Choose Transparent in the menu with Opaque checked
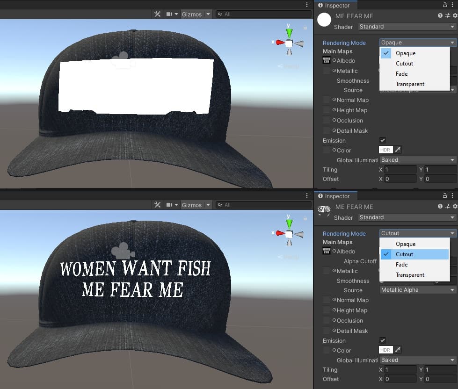Viewport: 458px width, 389px height. (x=410, y=84)
